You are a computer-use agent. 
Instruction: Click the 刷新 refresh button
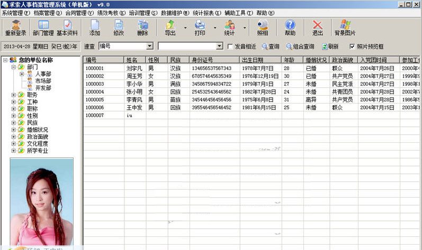click(330, 47)
